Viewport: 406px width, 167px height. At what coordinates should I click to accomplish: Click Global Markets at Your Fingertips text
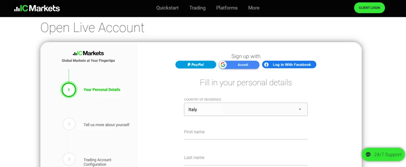pos(88,61)
